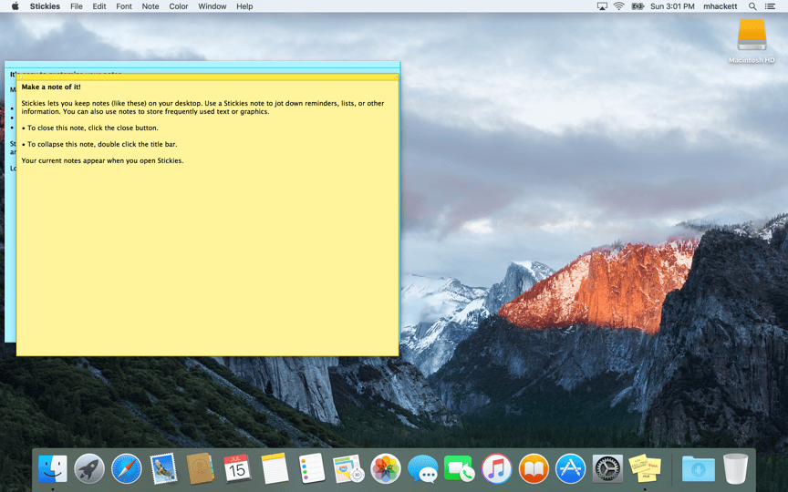788x492 pixels.
Task: Click the 'Make a note of it!' heading
Action: point(51,87)
